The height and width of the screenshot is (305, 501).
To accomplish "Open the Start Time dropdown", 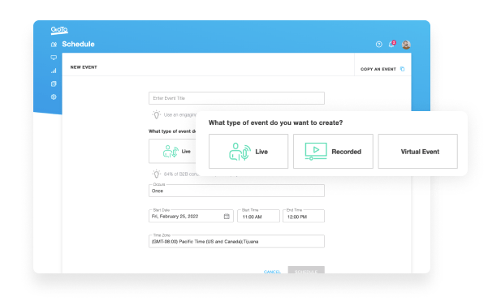I will coord(258,217).
